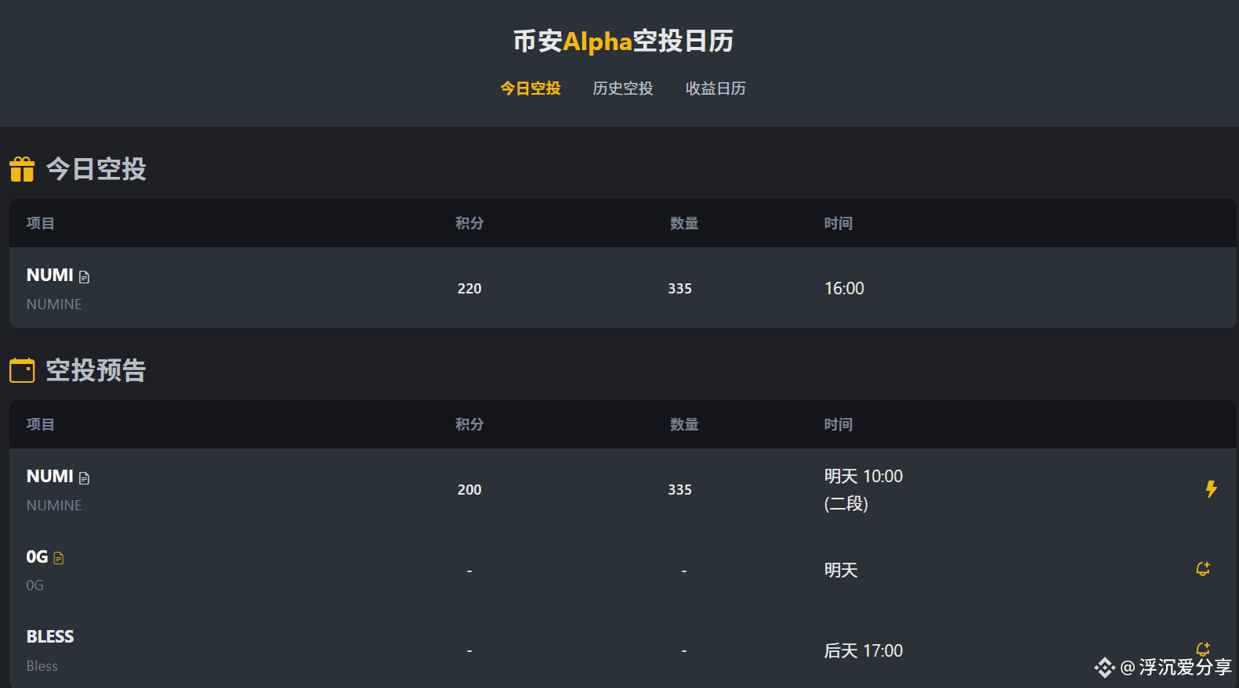Click the calendar icon beside 空投预告 heading

22,370
